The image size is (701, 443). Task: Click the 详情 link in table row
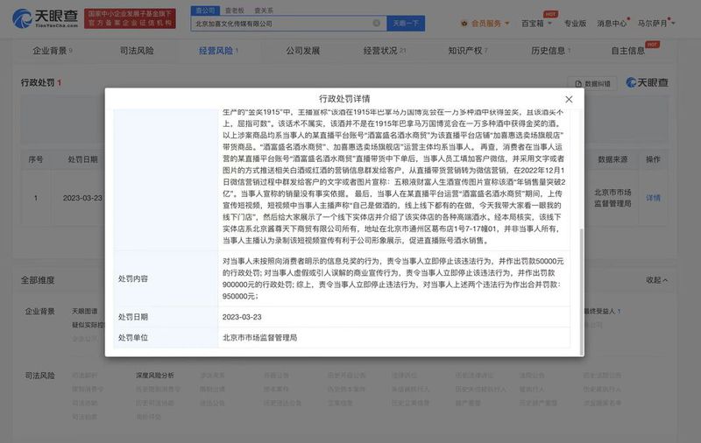tap(653, 198)
